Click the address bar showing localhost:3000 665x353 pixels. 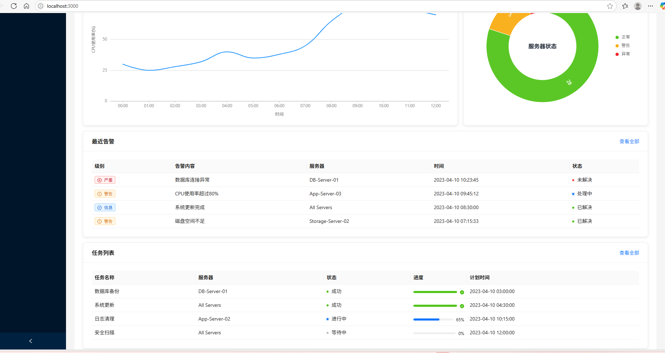click(62, 6)
